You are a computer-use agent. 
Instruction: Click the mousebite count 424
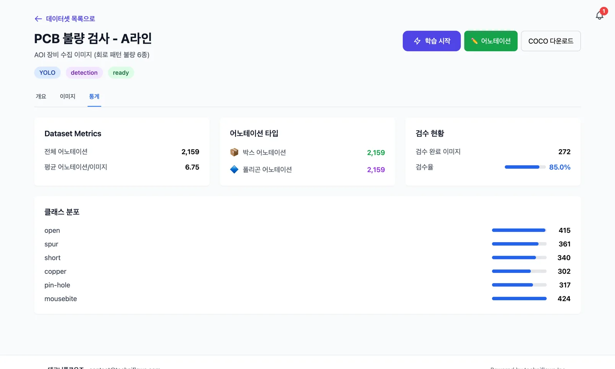(564, 299)
